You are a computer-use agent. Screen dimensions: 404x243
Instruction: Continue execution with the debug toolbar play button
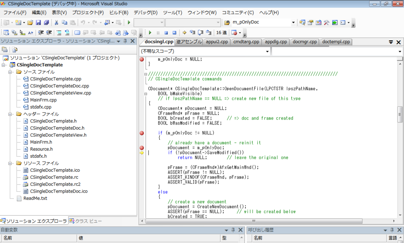click(x=150, y=33)
